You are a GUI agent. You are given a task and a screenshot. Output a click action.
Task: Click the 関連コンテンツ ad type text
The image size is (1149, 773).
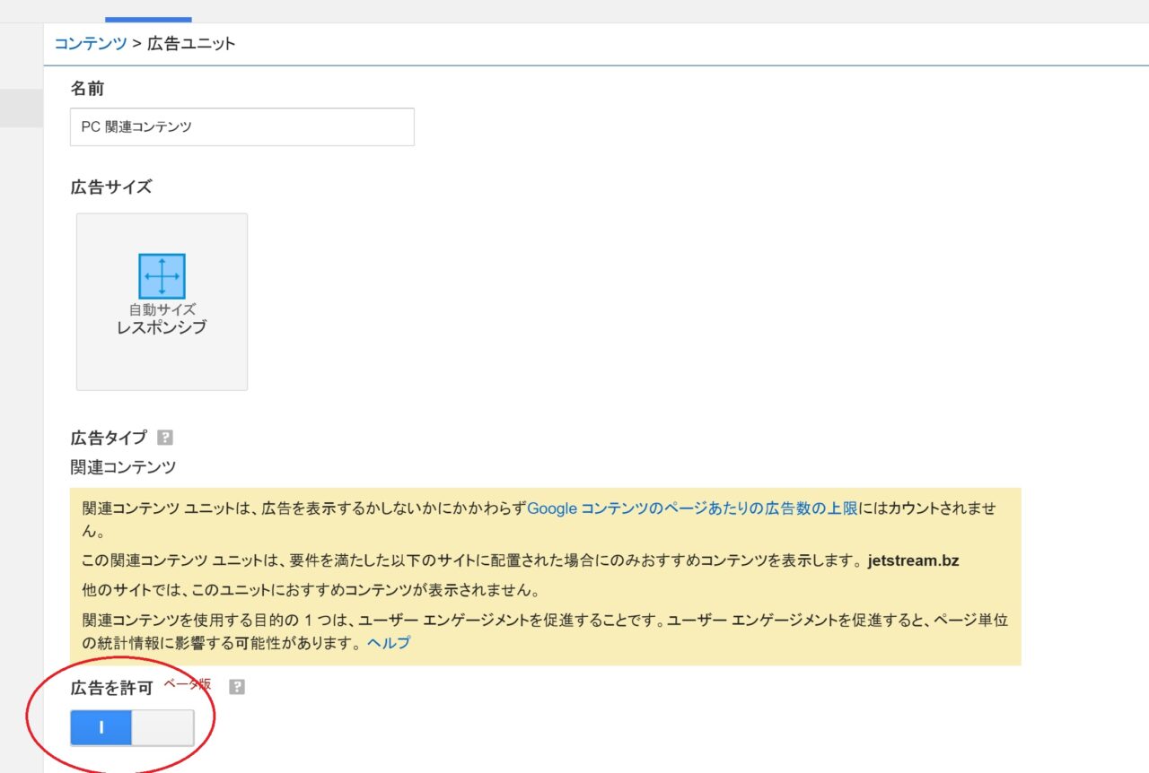[123, 467]
